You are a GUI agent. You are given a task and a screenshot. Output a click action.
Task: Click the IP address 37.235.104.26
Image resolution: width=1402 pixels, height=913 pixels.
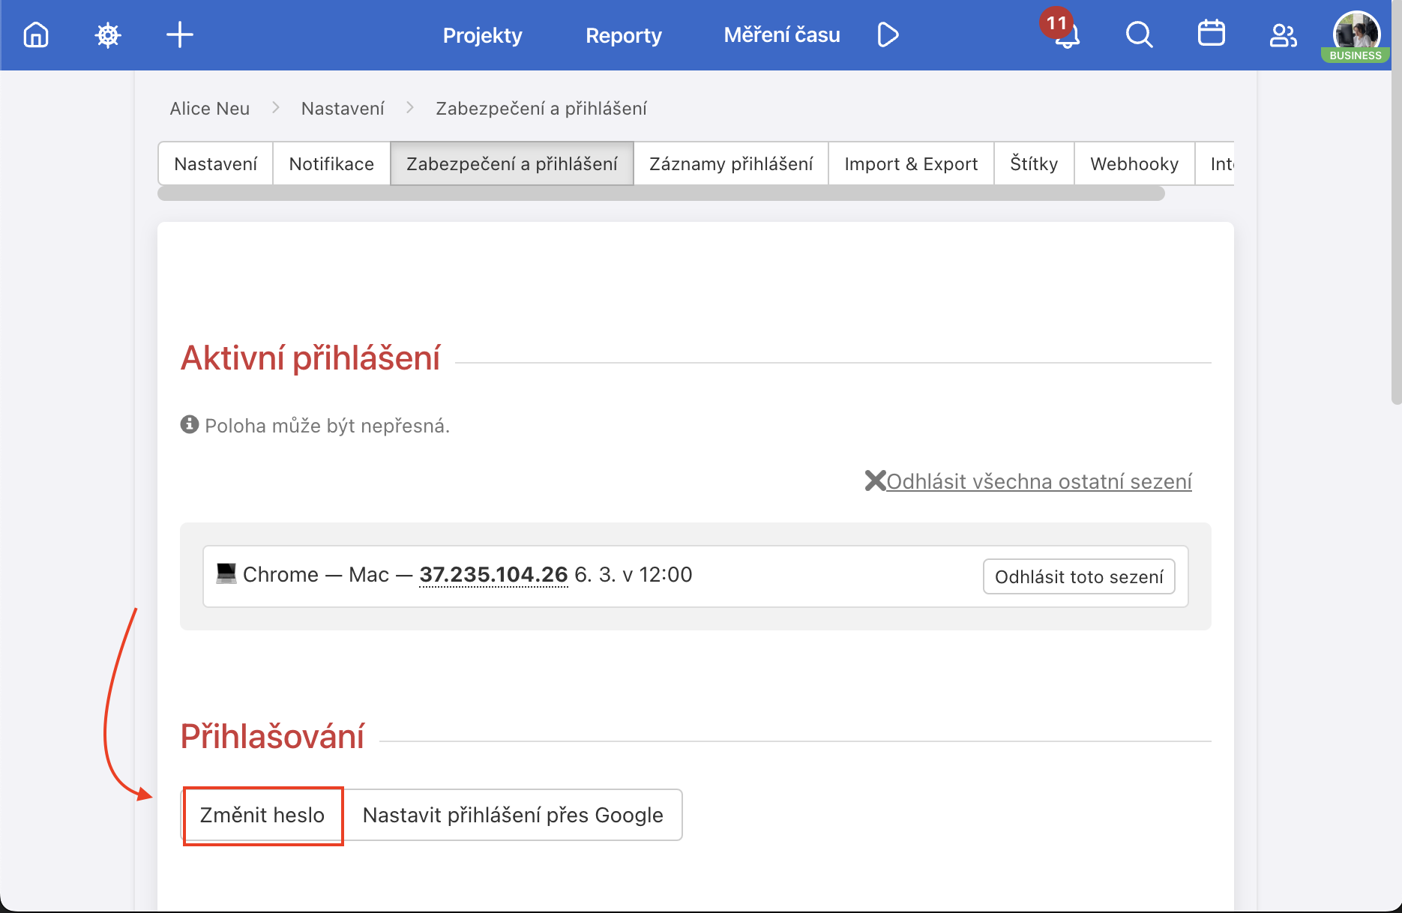(493, 574)
